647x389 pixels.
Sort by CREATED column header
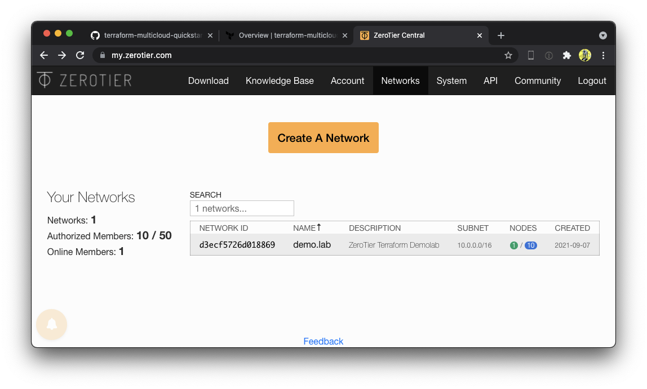tap(572, 228)
